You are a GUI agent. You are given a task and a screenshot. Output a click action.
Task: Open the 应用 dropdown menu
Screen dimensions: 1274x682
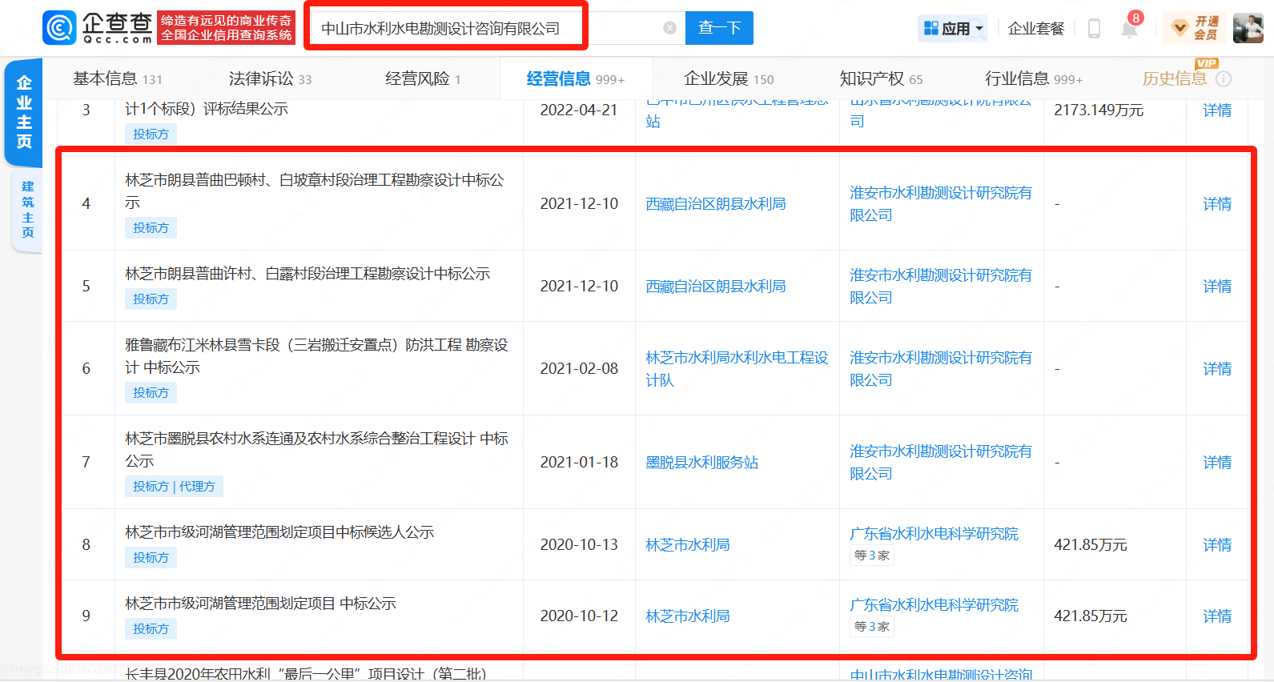tap(952, 29)
